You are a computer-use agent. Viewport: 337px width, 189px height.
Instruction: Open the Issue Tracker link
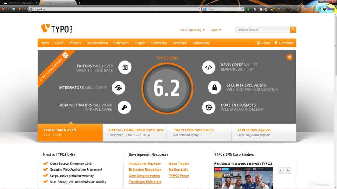(179, 163)
